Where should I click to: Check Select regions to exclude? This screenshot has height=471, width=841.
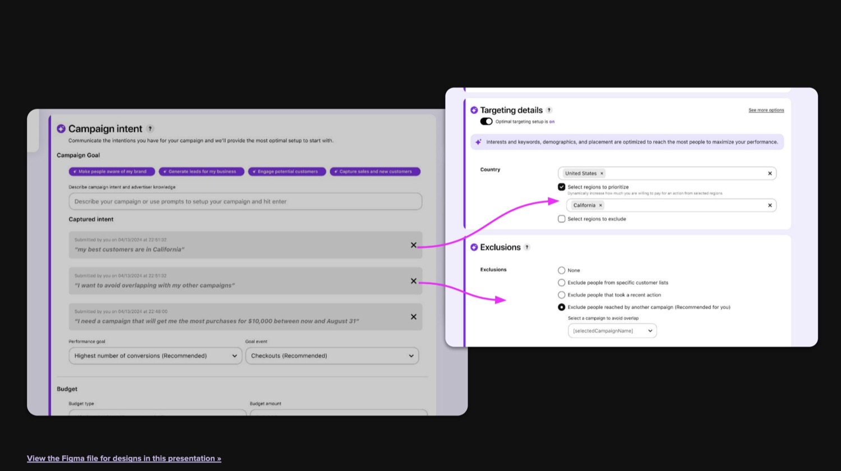coord(561,219)
